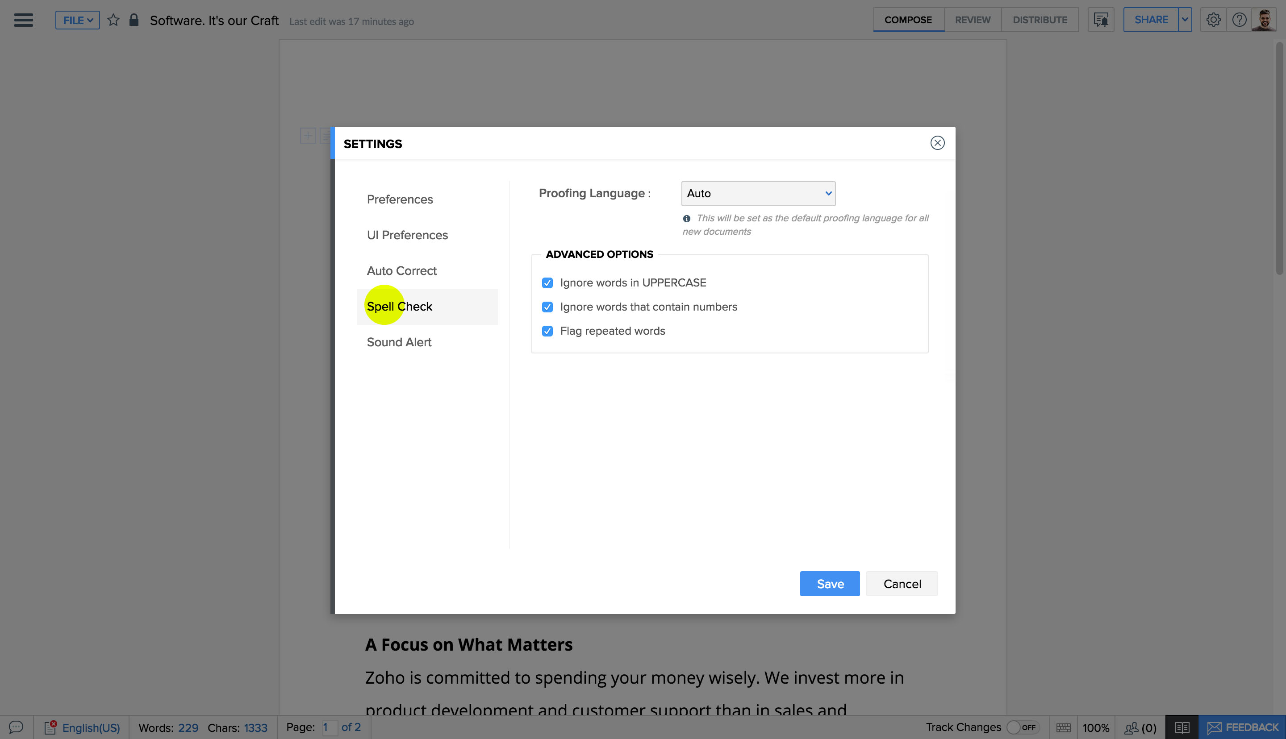The height and width of the screenshot is (739, 1286).
Task: Star the document as favorite
Action: click(x=113, y=20)
